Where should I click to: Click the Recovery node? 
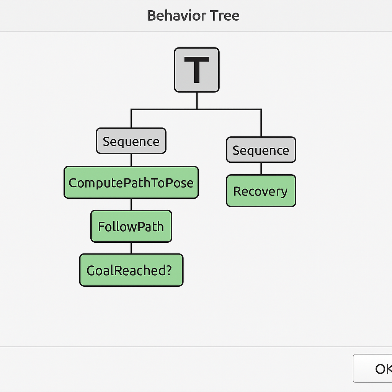click(261, 191)
